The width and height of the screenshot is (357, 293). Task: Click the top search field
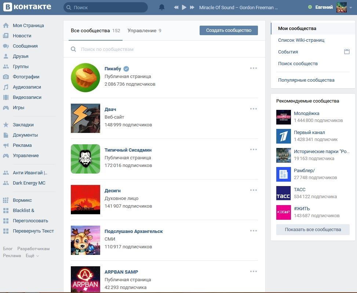click(106, 7)
